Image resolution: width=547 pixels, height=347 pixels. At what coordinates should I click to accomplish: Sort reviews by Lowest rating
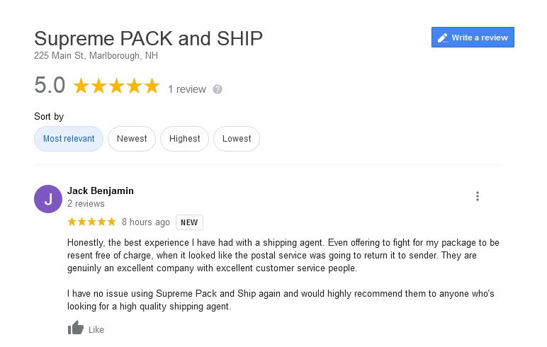237,139
